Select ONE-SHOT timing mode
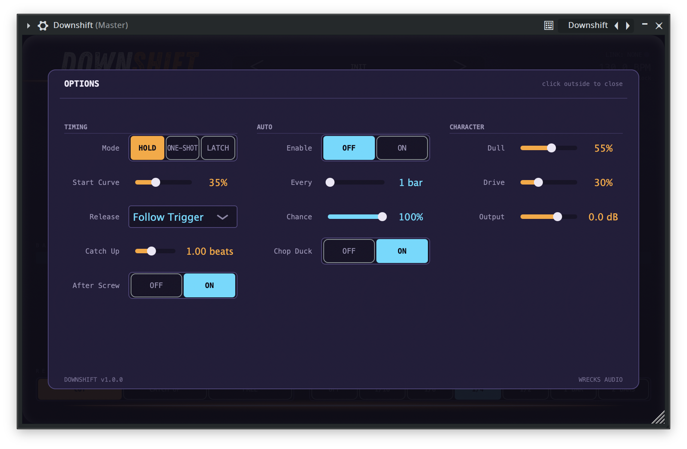This screenshot has width=687, height=449. 183,148
